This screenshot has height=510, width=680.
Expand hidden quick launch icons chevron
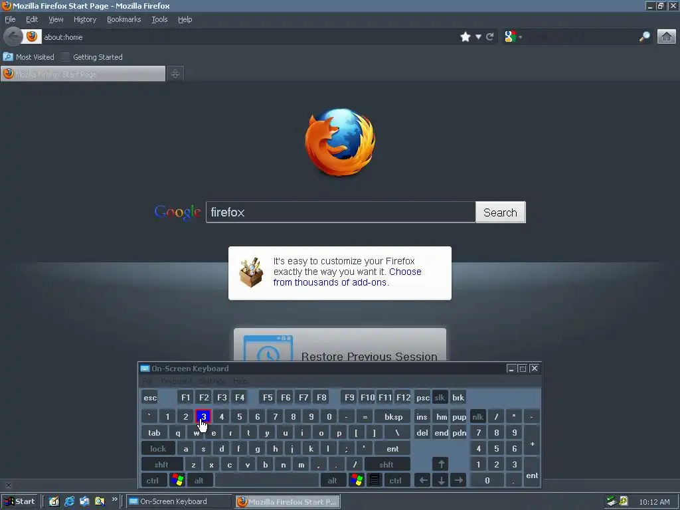click(x=114, y=499)
